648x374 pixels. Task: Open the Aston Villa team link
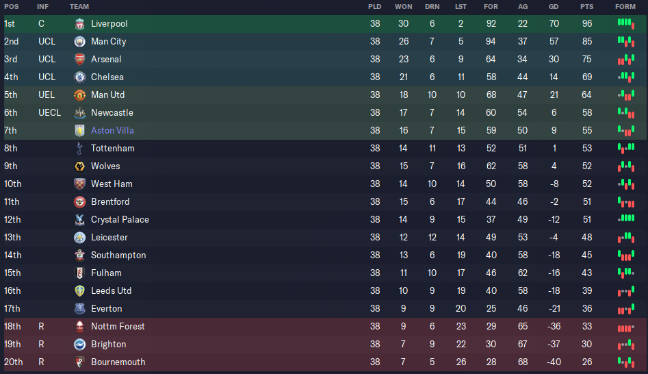[112, 131]
